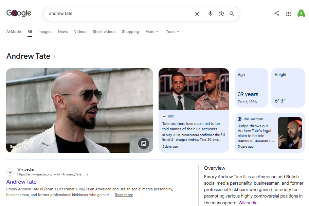Image resolution: width=309 pixels, height=206 pixels.
Task: Click the Age card showing 39 years
Action: [252, 88]
